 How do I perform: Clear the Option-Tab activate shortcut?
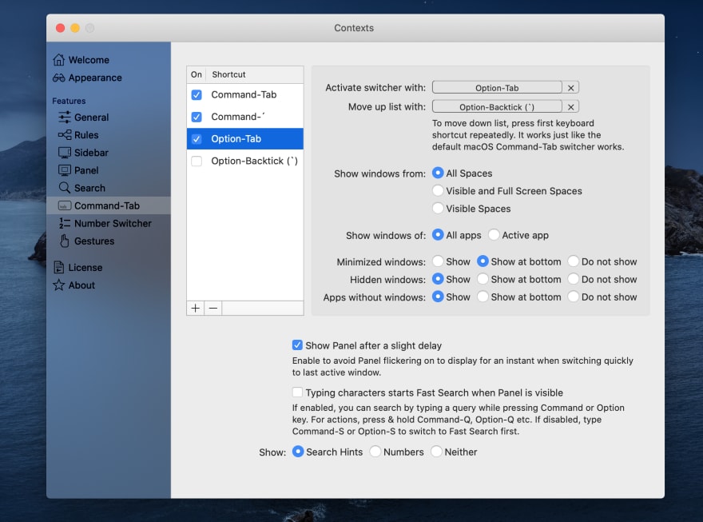pos(570,88)
